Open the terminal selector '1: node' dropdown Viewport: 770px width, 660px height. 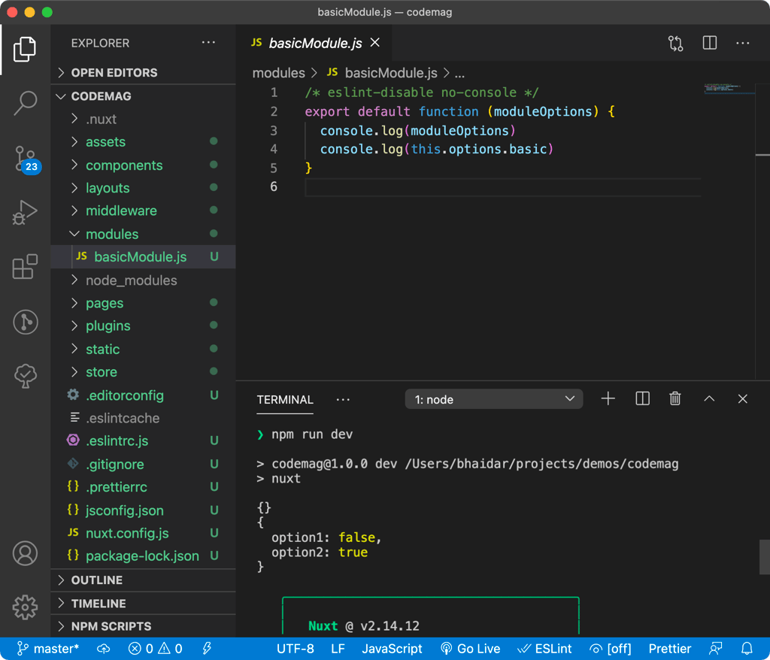coord(493,399)
